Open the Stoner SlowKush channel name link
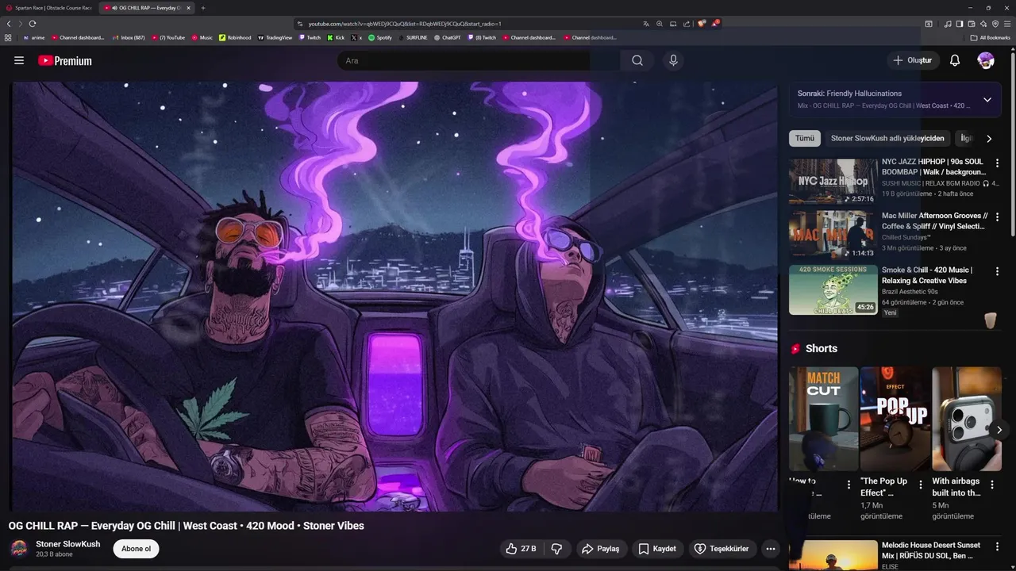The width and height of the screenshot is (1016, 571). (68, 544)
